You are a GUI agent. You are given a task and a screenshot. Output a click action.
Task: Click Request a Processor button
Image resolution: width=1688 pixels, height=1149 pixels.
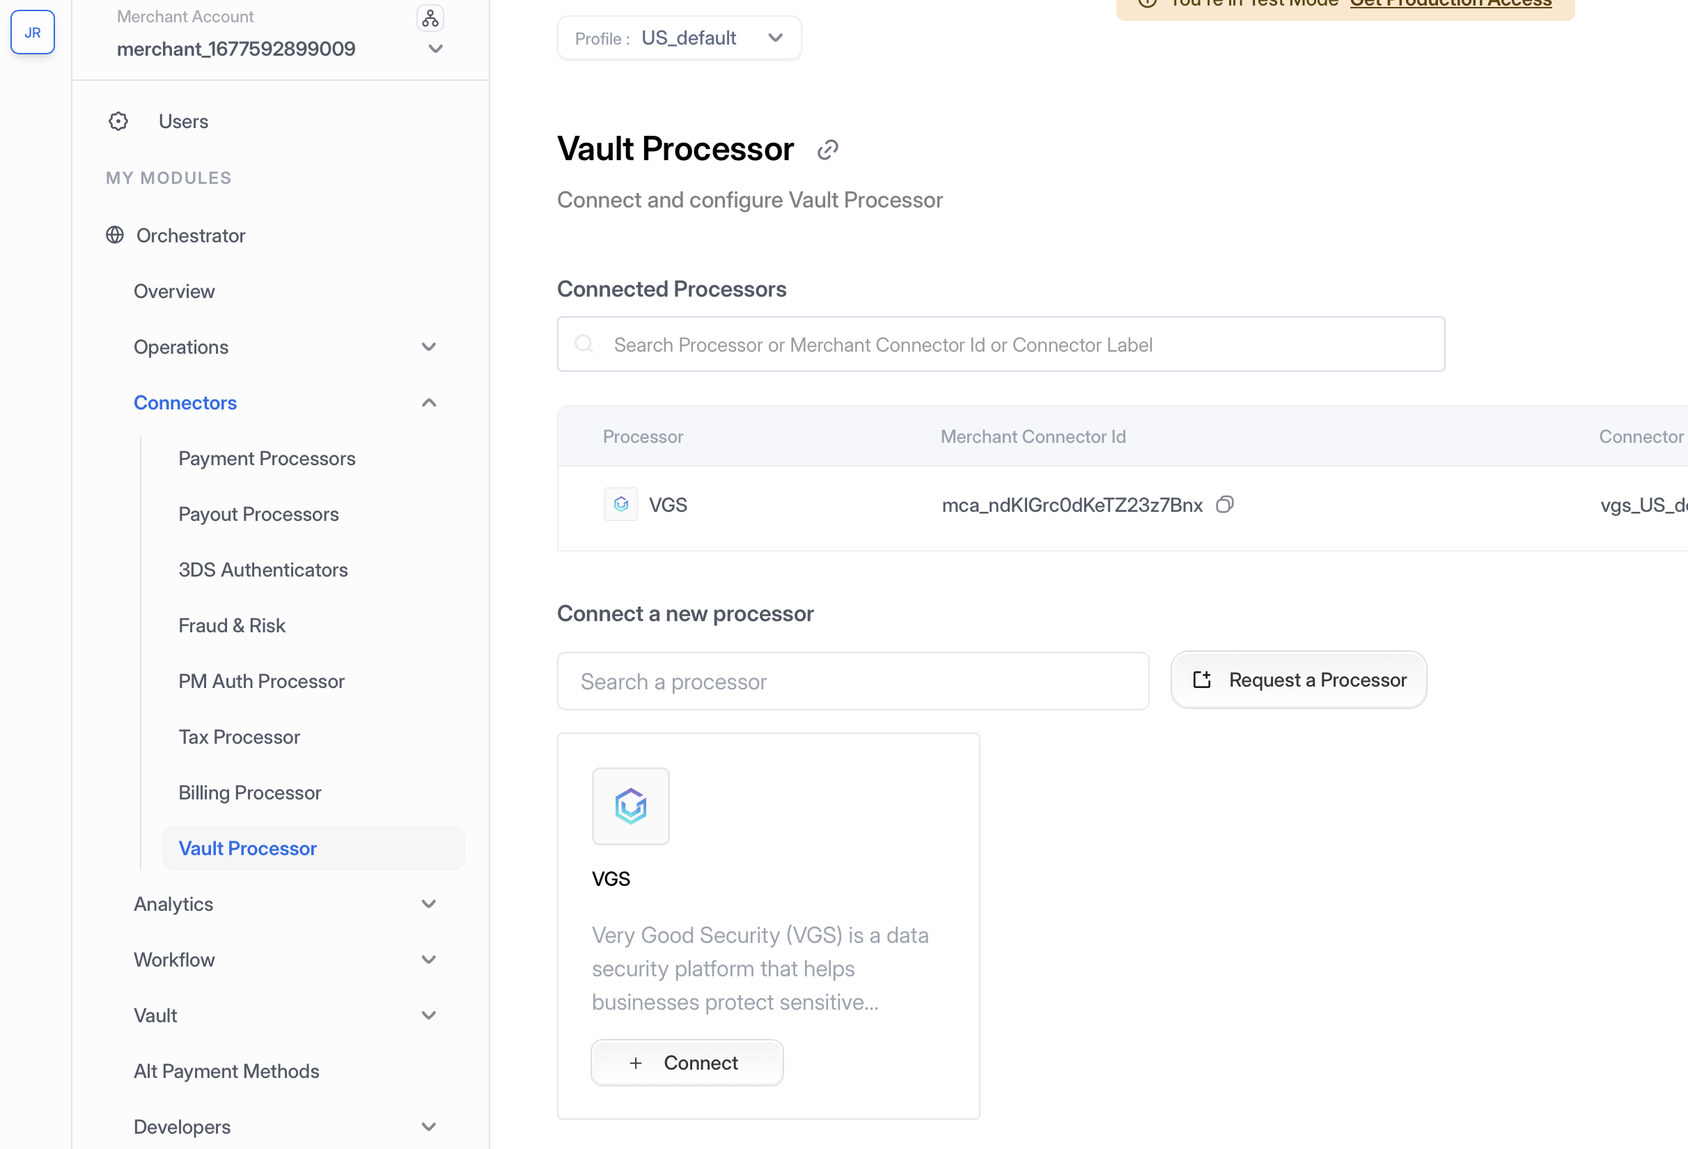point(1299,680)
